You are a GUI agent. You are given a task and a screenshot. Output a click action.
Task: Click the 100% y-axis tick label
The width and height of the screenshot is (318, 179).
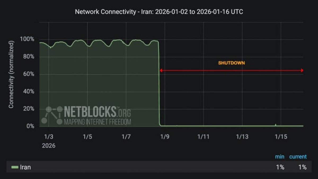(27, 39)
